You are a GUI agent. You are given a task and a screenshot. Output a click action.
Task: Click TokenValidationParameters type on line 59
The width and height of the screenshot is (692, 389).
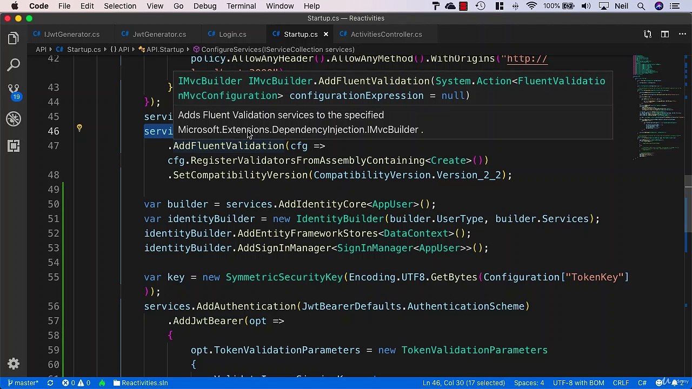point(474,350)
